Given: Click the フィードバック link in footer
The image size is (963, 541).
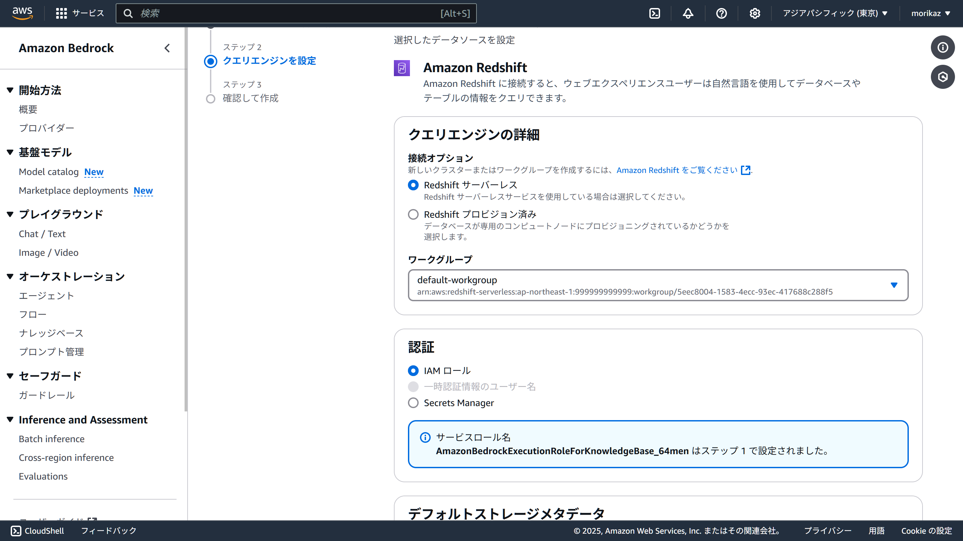Looking at the screenshot, I should [108, 531].
